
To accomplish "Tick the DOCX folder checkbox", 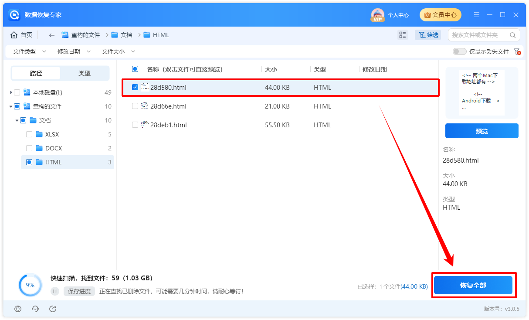I will 29,148.
